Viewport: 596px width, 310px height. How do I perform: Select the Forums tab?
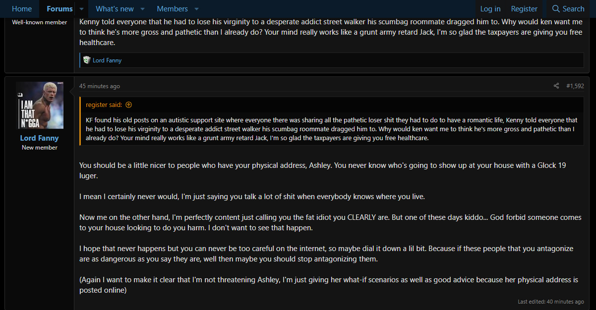pos(60,9)
